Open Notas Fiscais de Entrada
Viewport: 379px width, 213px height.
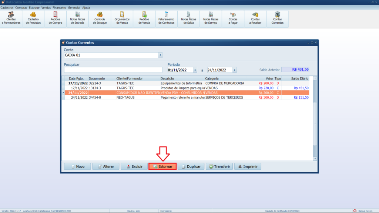pos(78,18)
